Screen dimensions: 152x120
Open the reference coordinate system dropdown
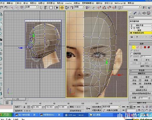pyautogui.click(x=79, y=7)
